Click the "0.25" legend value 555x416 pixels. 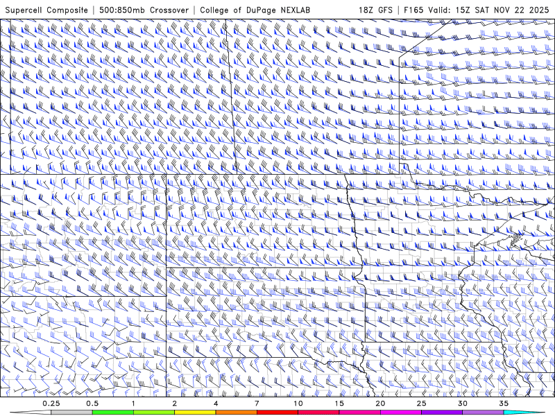point(51,404)
